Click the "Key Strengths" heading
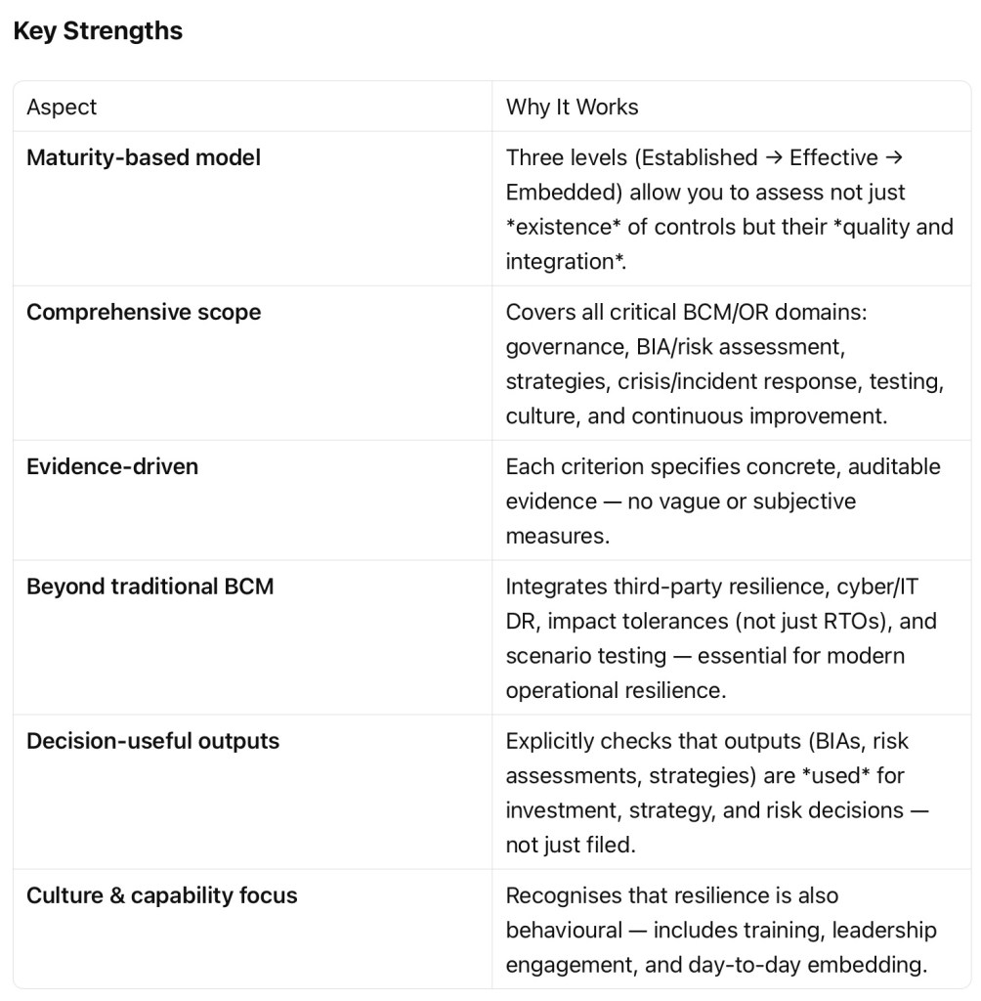This screenshot has height=1001, width=981. 98,31
